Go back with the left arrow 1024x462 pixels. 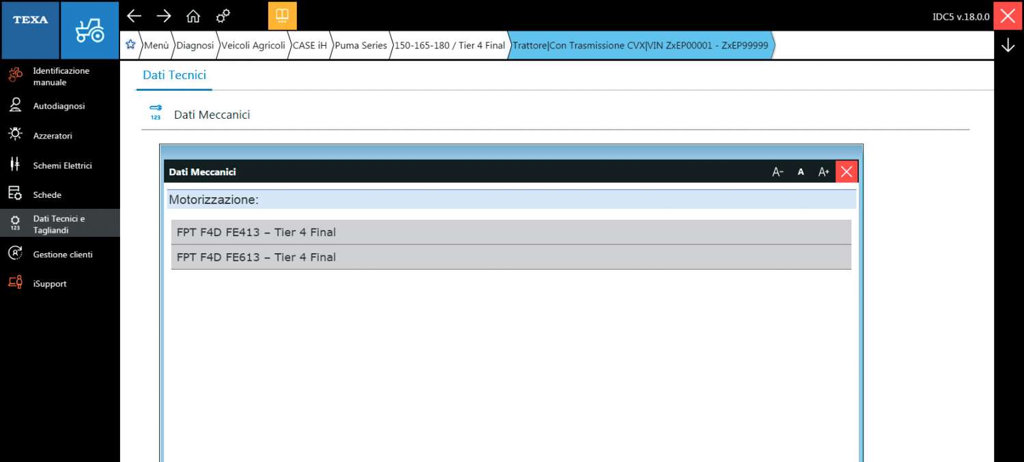tap(134, 16)
